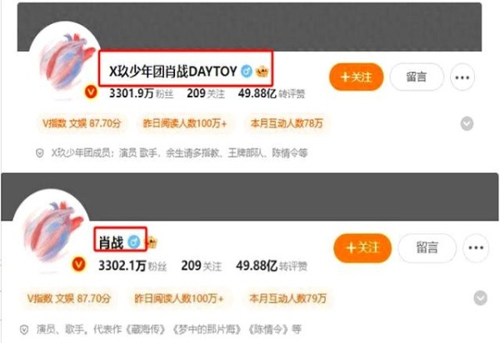
Task: Click the shield icon before 演员、歌手 description
Action: click(24, 329)
